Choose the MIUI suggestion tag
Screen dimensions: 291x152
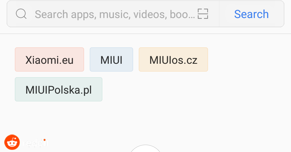coord(111,60)
